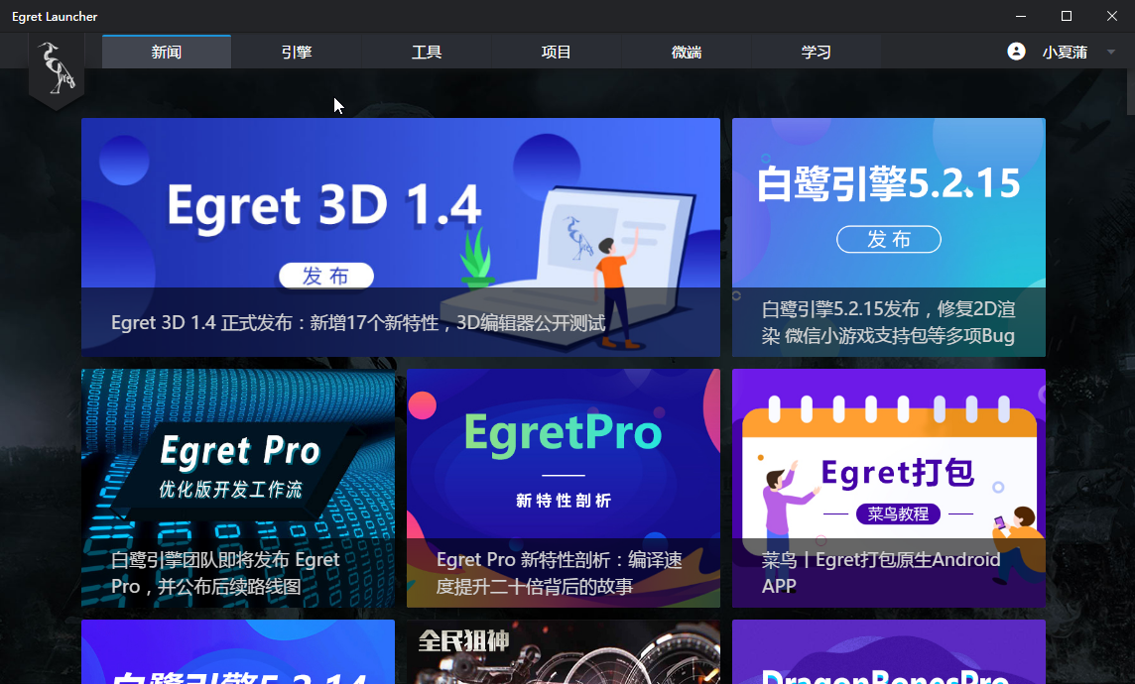Select the 引擎 (Engine) tab

click(x=297, y=51)
